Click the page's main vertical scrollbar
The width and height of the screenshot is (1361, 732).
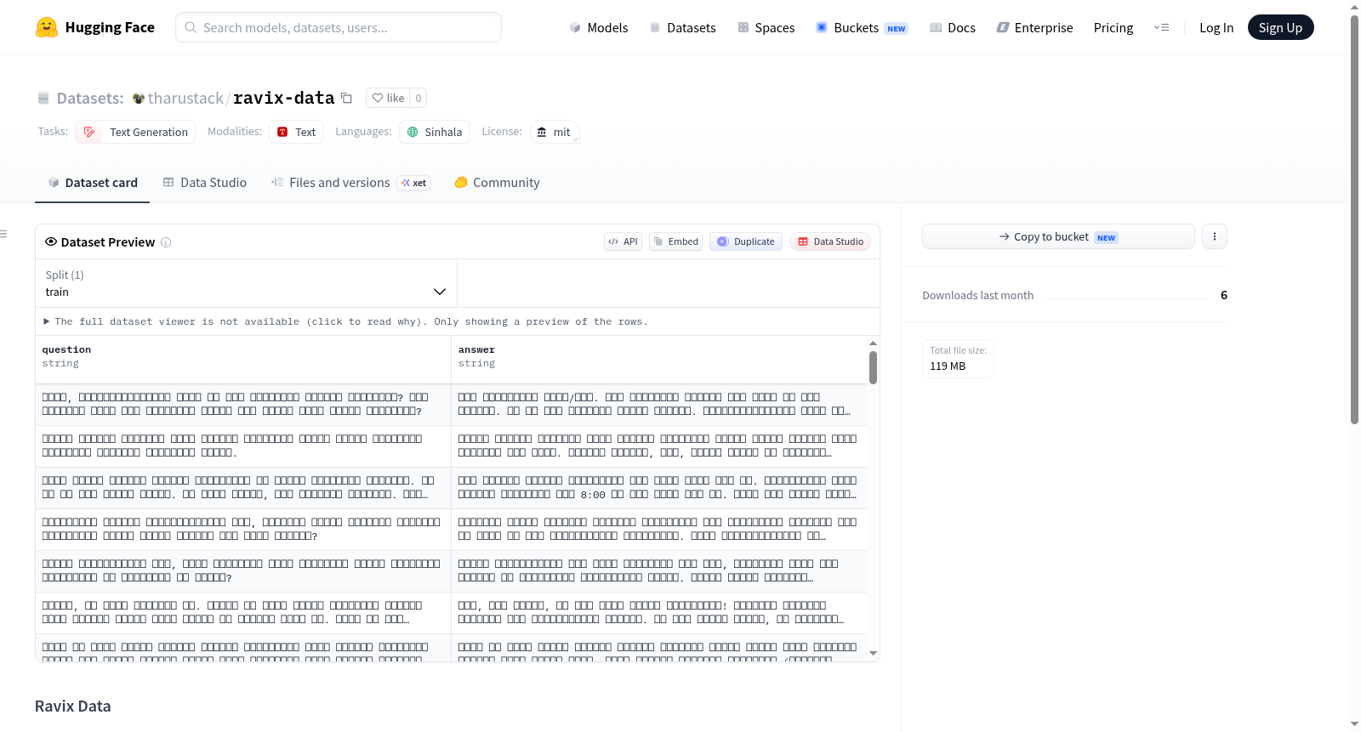click(1354, 219)
